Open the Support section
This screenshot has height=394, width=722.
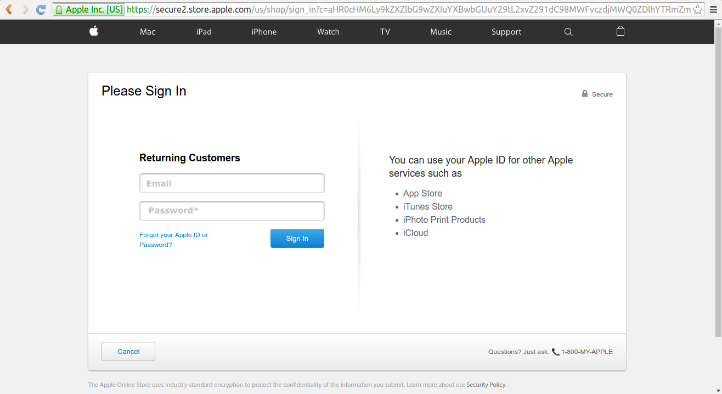pos(506,32)
